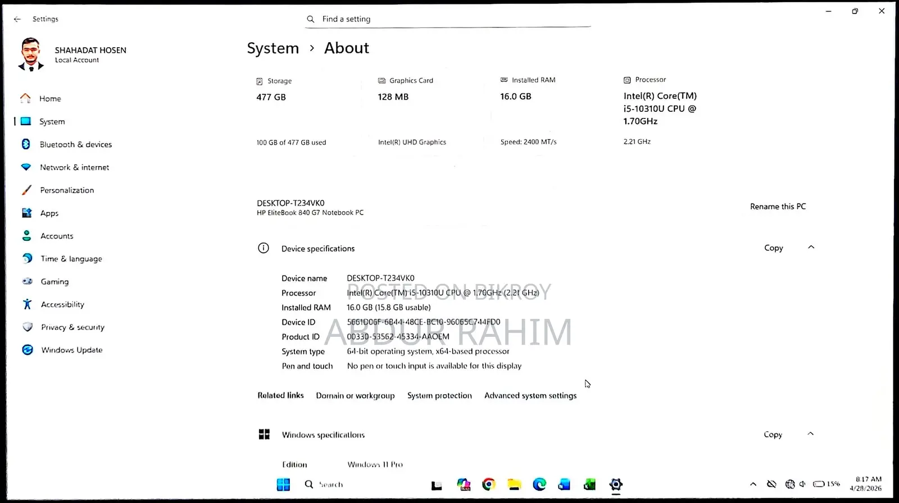Image resolution: width=899 pixels, height=503 pixels.
Task: Click HP EliteBook 840 G7 Notebook PC text
Action: (310, 213)
